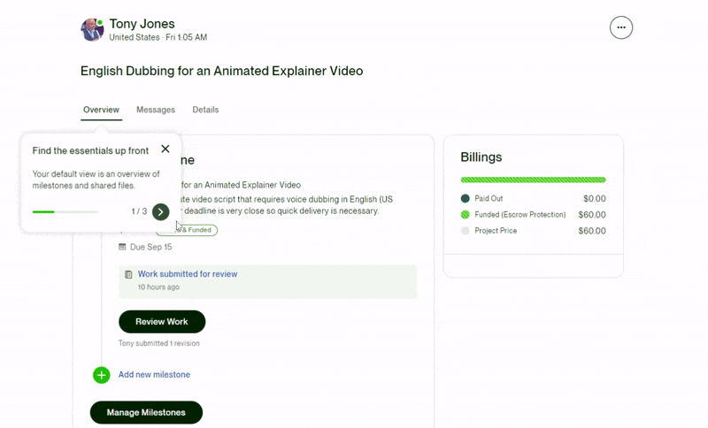708x428 pixels.
Task: Click document icon next to Work submitted
Action: (128, 274)
